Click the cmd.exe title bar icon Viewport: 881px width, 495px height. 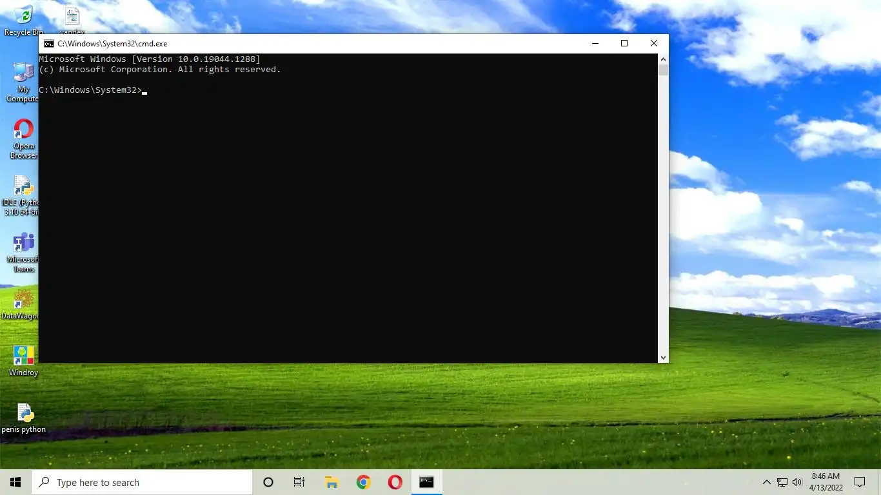click(x=49, y=43)
